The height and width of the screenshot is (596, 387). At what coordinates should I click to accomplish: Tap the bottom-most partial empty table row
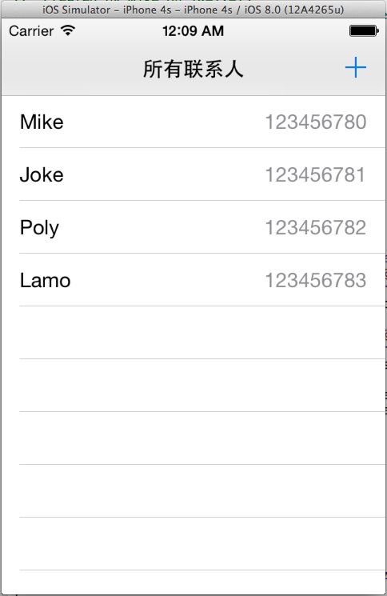point(193,582)
